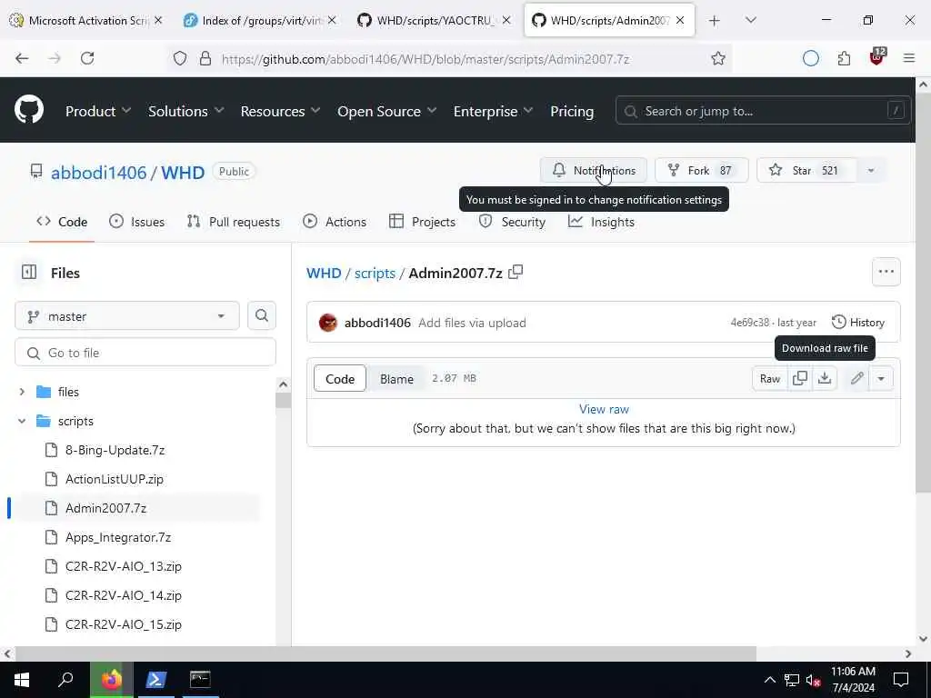Open PowerShell from the taskbar
This screenshot has height=698, width=931.
point(155,680)
